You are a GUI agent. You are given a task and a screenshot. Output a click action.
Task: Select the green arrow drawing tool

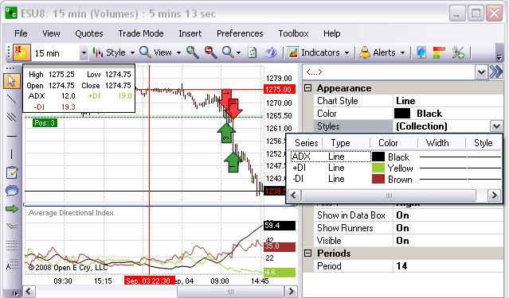(x=12, y=209)
